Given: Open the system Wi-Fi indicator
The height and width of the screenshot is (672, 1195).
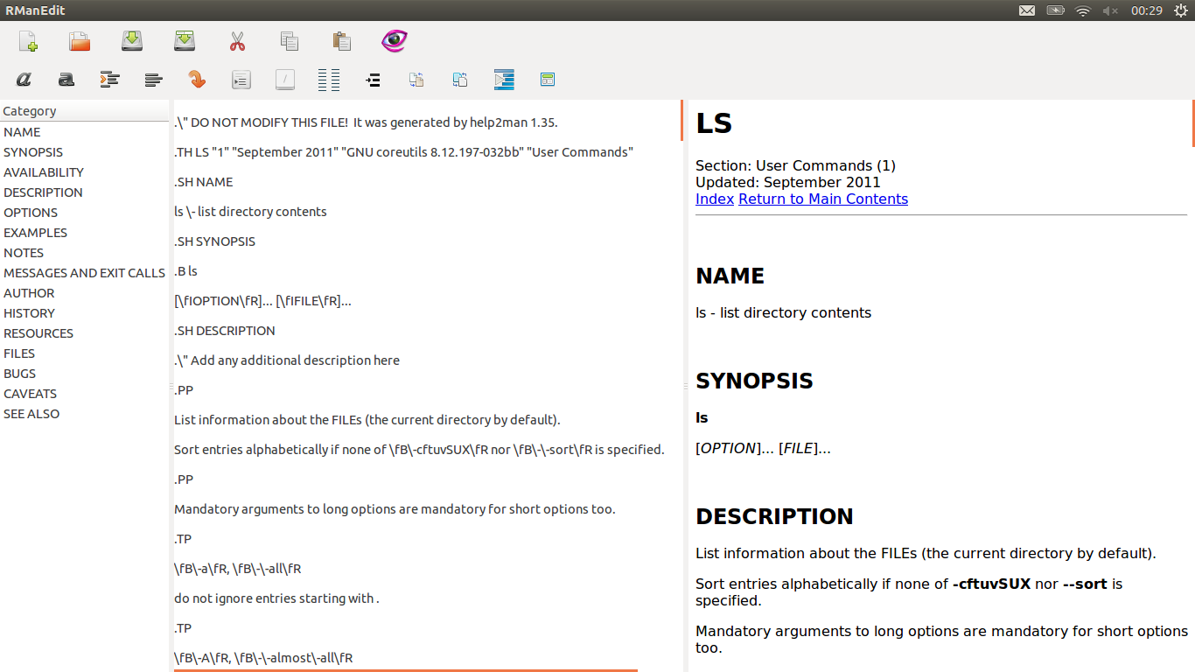Looking at the screenshot, I should [x=1083, y=10].
